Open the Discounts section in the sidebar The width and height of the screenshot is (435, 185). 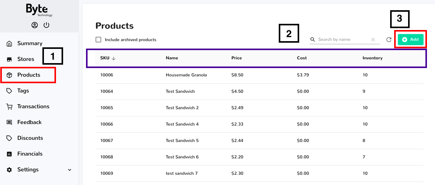9,138
